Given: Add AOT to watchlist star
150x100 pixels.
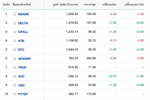Looking at the screenshot, I should (x=15, y=76).
